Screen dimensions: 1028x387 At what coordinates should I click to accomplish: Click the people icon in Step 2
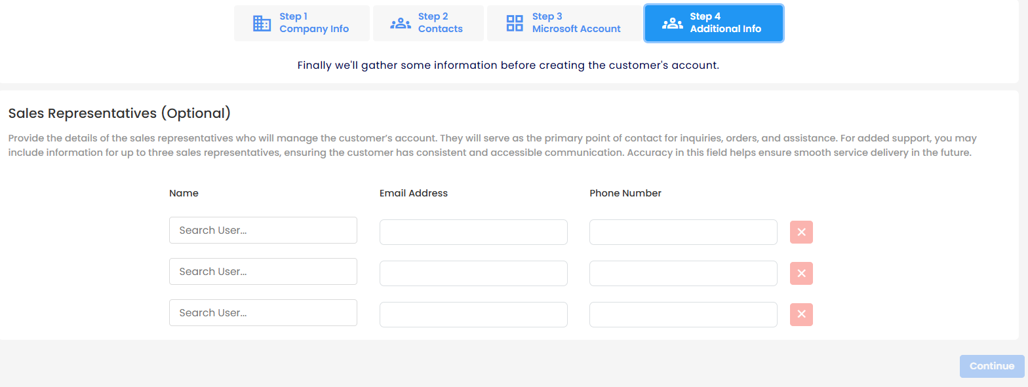click(x=401, y=24)
